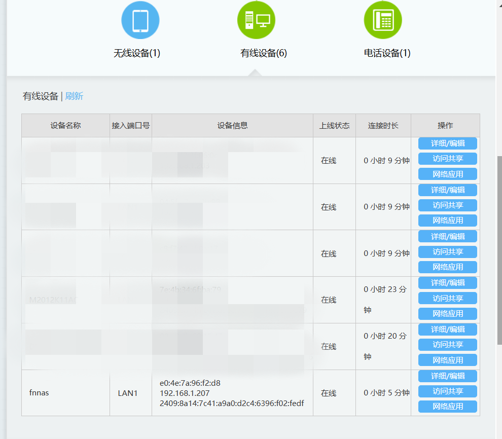Click 详细/编辑 in the 20-minute connection row
Viewport: 502px width, 439px height.
pyautogui.click(x=447, y=329)
